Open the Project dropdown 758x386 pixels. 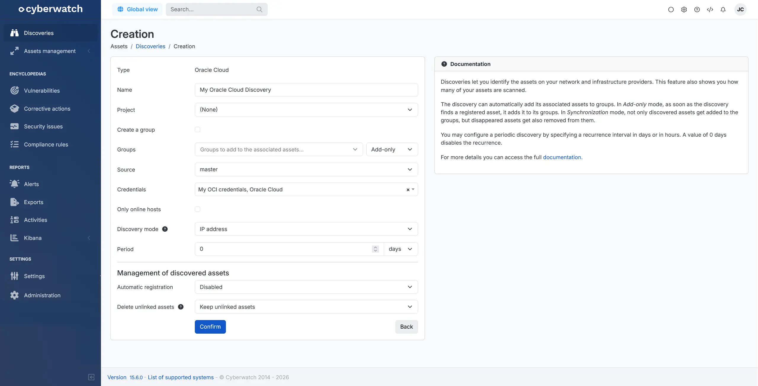coord(306,110)
